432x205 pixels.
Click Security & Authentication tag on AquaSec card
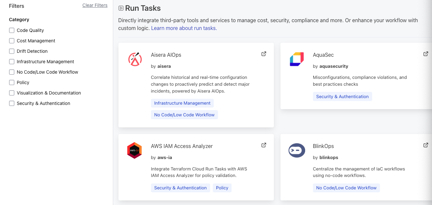point(343,96)
